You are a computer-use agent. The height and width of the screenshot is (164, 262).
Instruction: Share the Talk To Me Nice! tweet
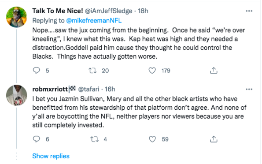214,71
